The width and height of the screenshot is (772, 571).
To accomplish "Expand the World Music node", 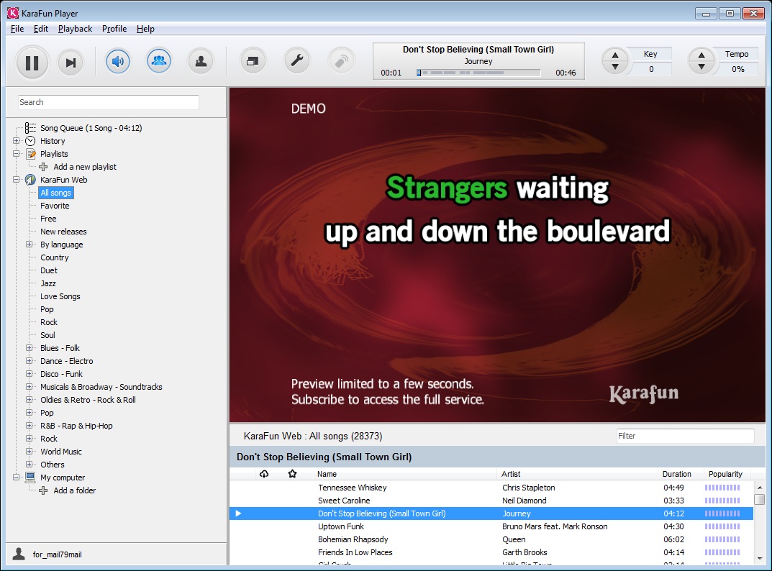I will tap(29, 452).
